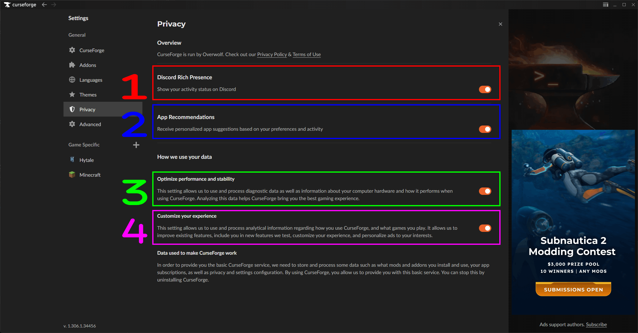Click the Privacy shield icon

(x=72, y=109)
